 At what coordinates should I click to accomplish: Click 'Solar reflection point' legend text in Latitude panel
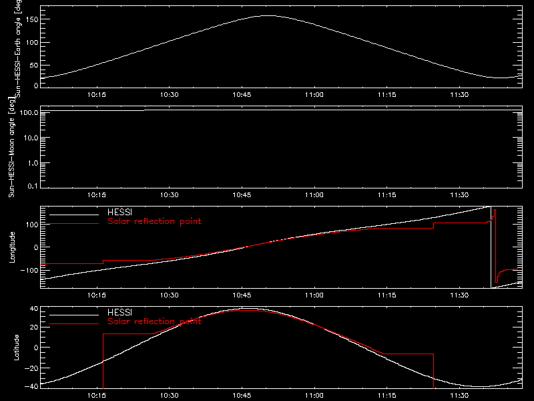point(154,321)
